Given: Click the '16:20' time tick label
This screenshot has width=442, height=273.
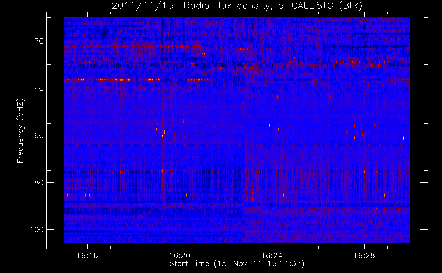Looking at the screenshot, I should click(179, 256).
